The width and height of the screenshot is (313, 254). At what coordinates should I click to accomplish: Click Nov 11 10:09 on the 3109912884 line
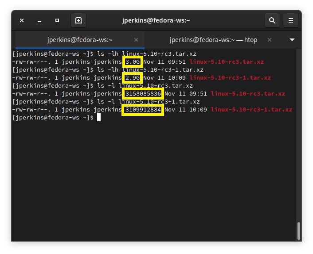point(186,110)
